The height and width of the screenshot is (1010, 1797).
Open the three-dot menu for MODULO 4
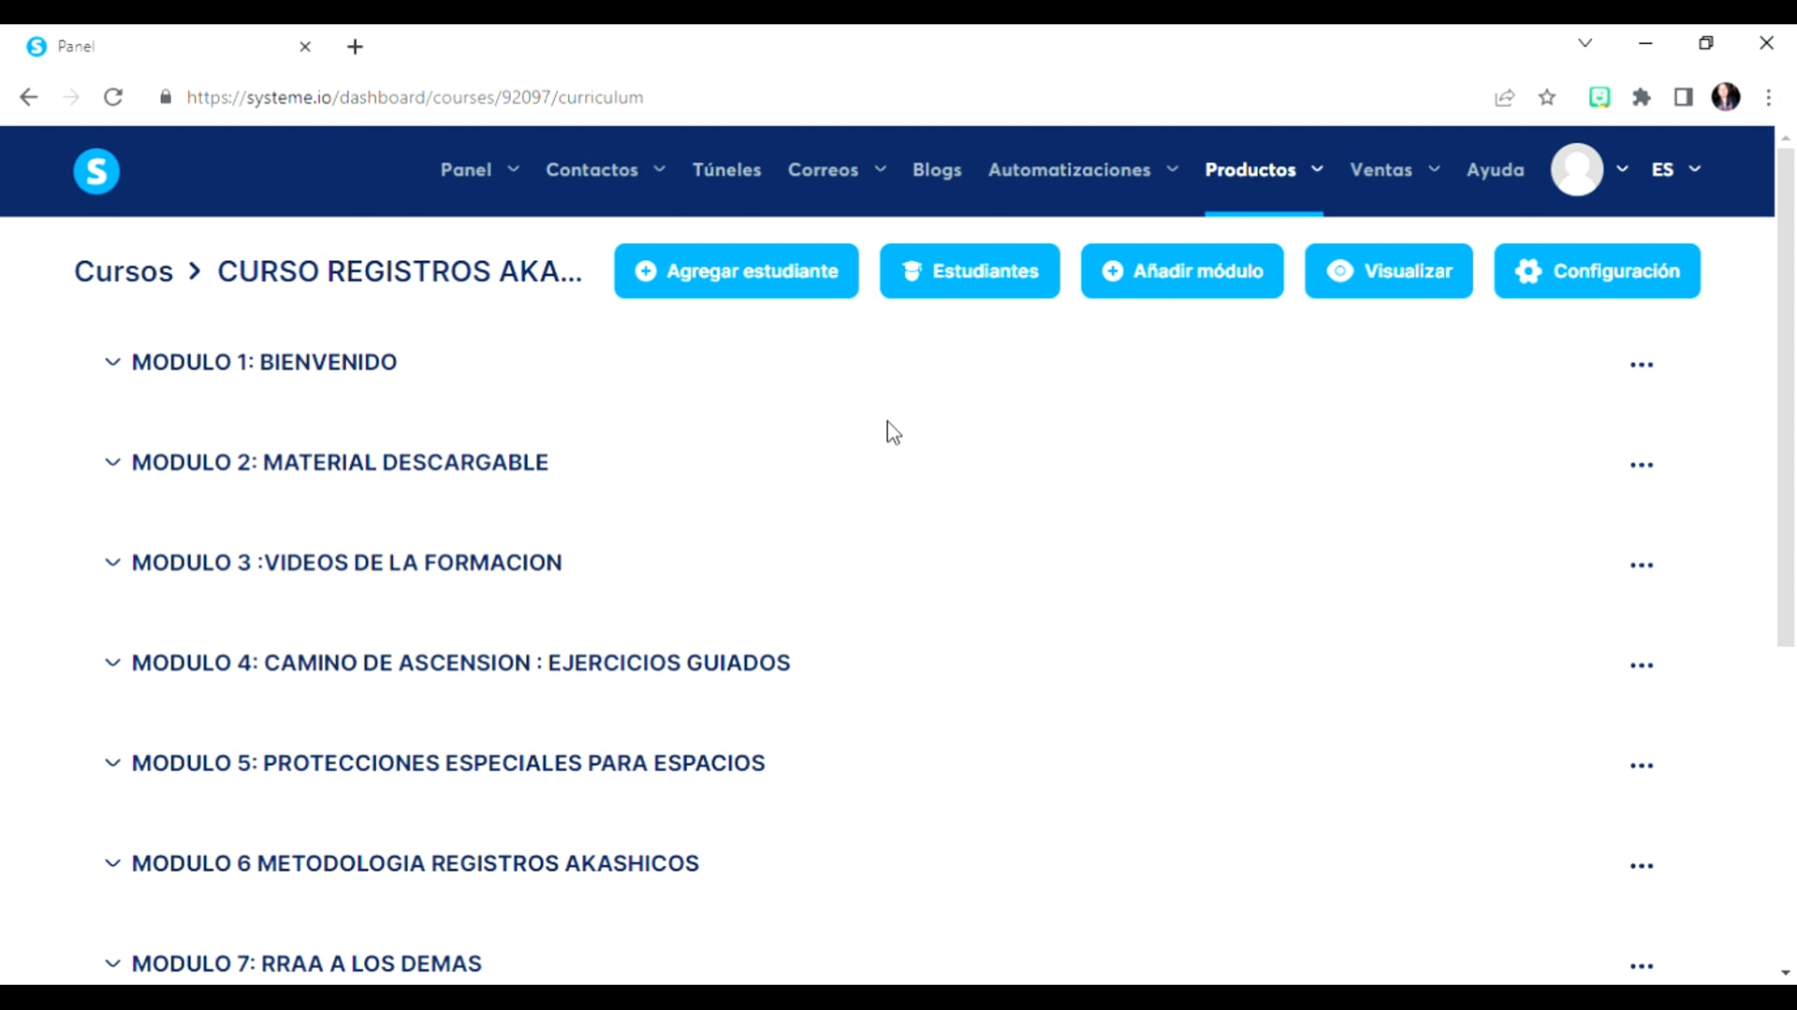pos(1643,666)
